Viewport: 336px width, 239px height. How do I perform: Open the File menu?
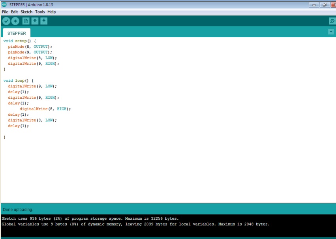pos(5,12)
